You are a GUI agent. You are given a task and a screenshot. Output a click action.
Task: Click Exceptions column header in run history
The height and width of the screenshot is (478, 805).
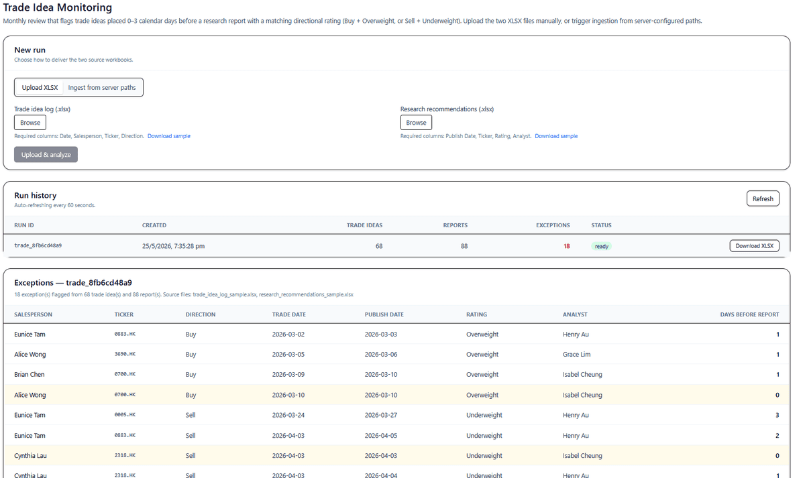pyautogui.click(x=553, y=225)
